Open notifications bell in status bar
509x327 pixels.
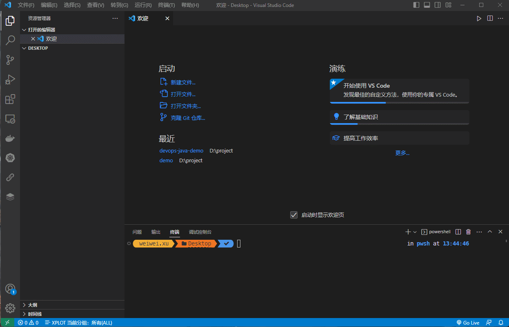501,323
